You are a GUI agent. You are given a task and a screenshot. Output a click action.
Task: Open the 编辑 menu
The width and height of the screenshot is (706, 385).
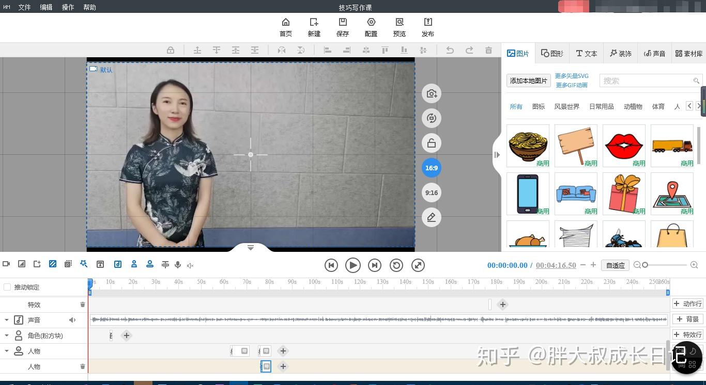pos(47,7)
